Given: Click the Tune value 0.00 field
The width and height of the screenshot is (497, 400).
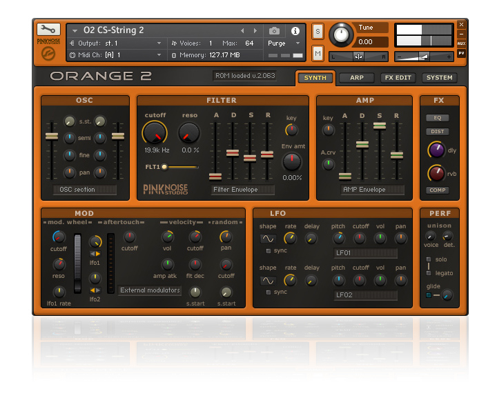Looking at the screenshot, I should point(372,42).
